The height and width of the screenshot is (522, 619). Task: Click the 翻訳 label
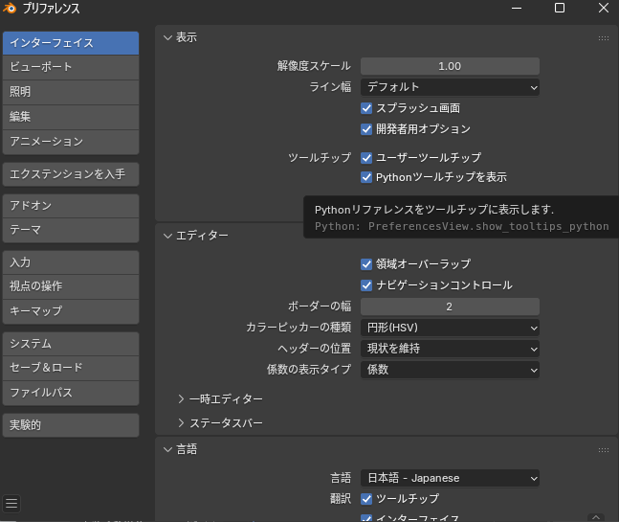341,499
